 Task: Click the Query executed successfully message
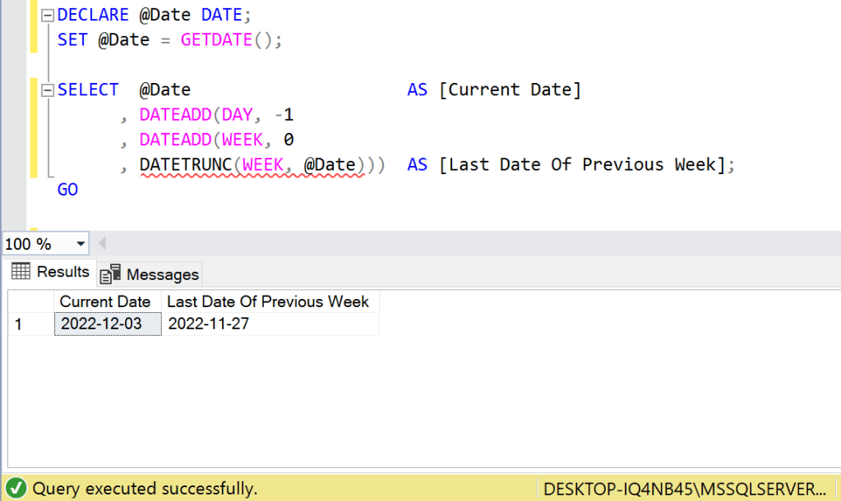145,489
